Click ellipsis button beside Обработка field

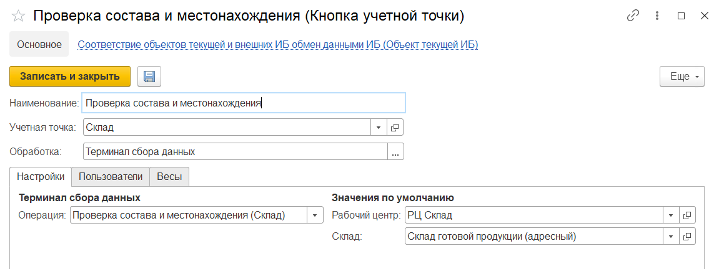tap(395, 152)
